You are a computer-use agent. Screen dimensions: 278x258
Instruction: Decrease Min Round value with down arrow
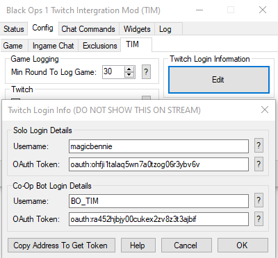(129, 74)
